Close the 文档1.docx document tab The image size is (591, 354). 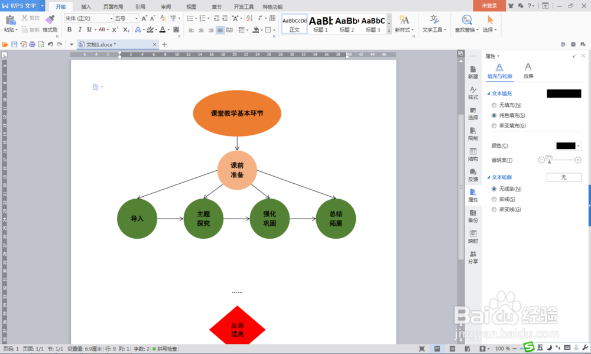pos(154,44)
